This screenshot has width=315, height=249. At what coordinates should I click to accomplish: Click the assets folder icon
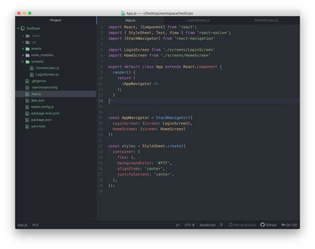click(27, 49)
